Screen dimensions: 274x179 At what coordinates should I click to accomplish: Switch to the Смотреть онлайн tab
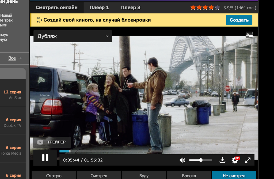pos(57,8)
